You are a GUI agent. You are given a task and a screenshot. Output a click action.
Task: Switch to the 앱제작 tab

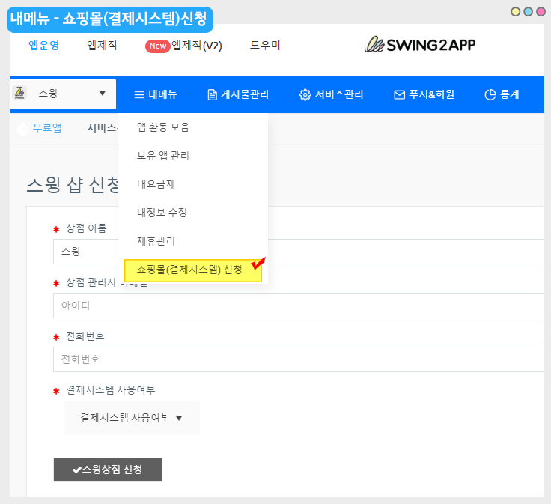(102, 45)
